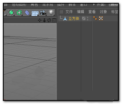The image size is (122, 104).
Task: Select the 立方体 object in the tree
Action: tap(74, 18)
